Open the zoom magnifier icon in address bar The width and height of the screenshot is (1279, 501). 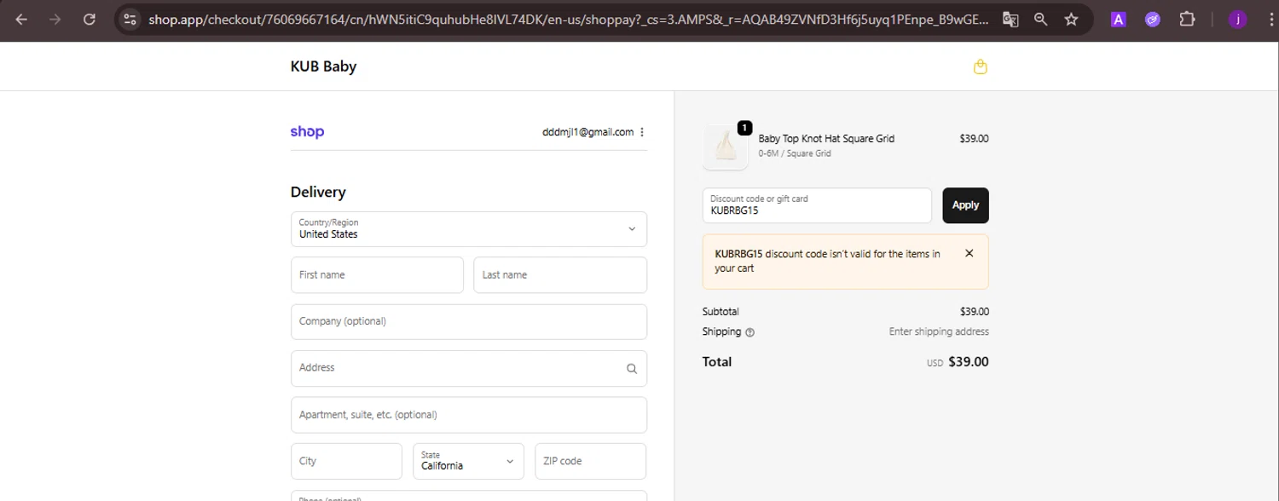pos(1041,19)
